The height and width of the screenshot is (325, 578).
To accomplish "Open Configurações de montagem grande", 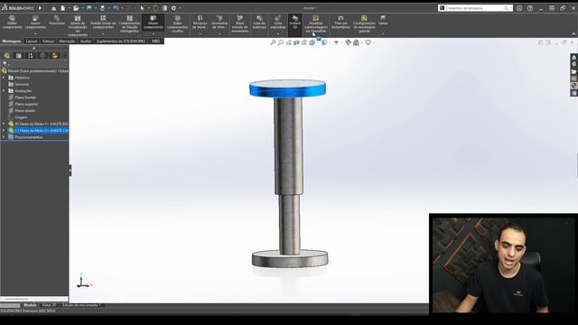I will tap(364, 24).
